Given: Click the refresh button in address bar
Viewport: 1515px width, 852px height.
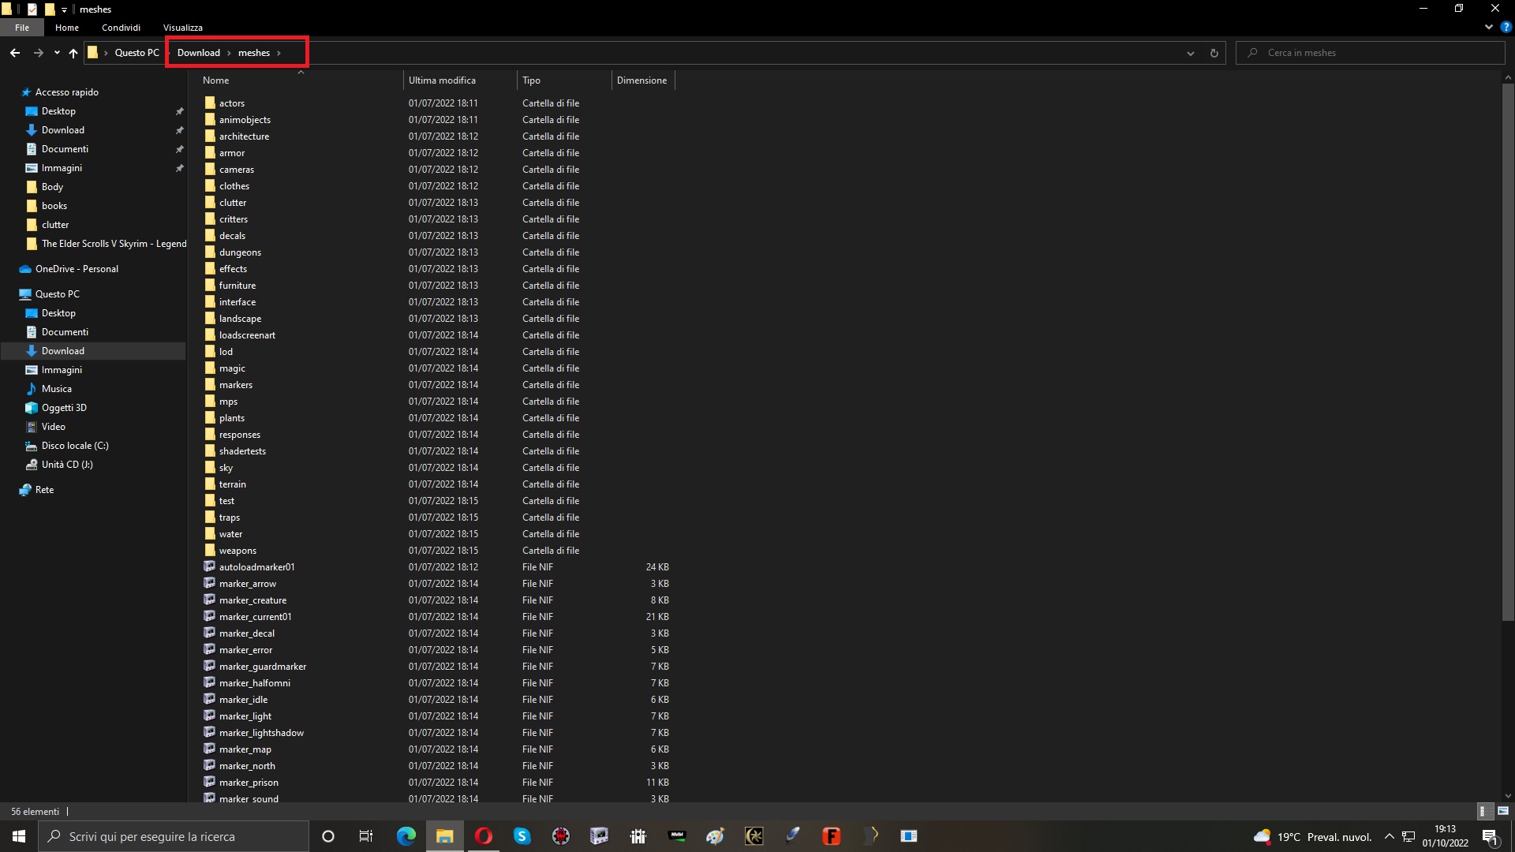Looking at the screenshot, I should (x=1214, y=53).
